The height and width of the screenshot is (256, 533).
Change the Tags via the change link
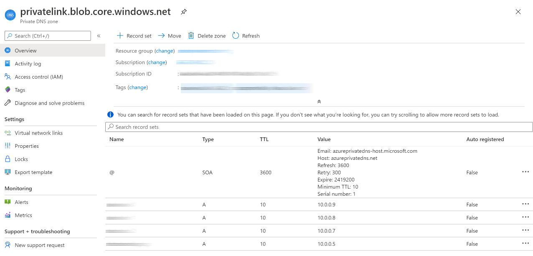click(x=138, y=87)
